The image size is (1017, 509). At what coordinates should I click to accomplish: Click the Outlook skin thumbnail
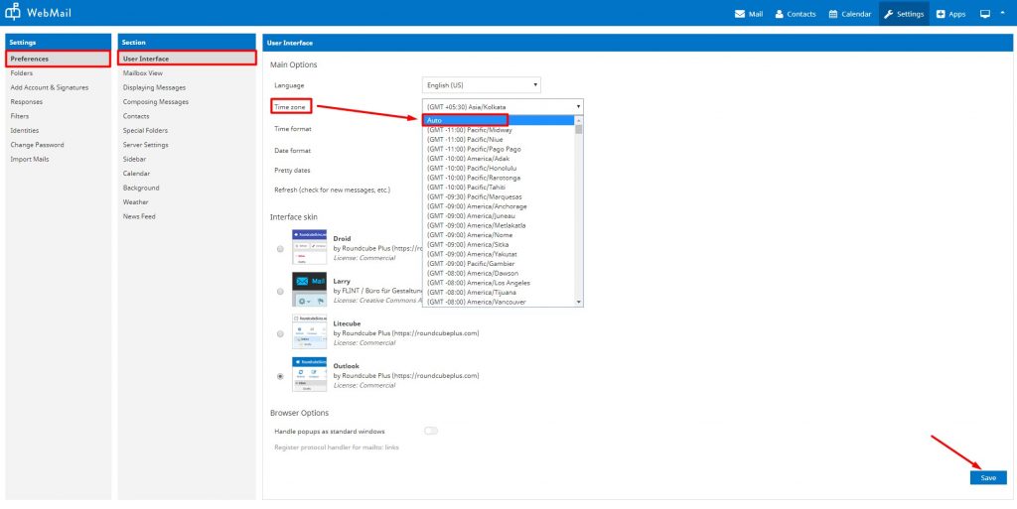(309, 376)
